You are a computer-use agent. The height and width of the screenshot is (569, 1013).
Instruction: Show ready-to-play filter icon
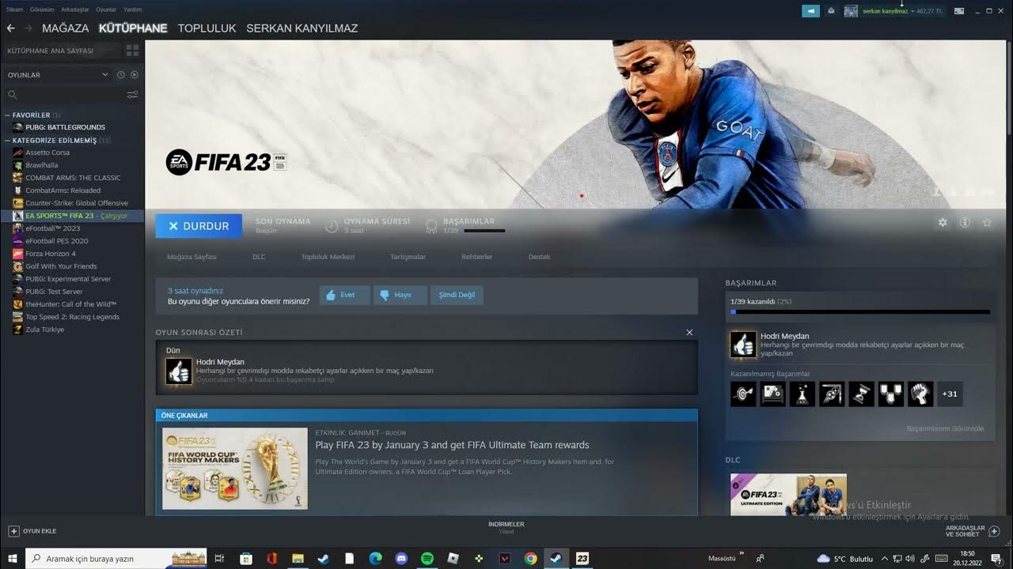tap(135, 74)
